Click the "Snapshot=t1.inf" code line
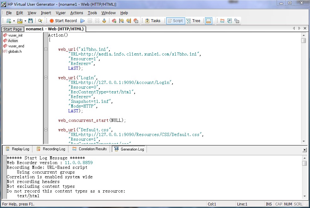This screenshot has height=208, width=310. click(x=90, y=102)
